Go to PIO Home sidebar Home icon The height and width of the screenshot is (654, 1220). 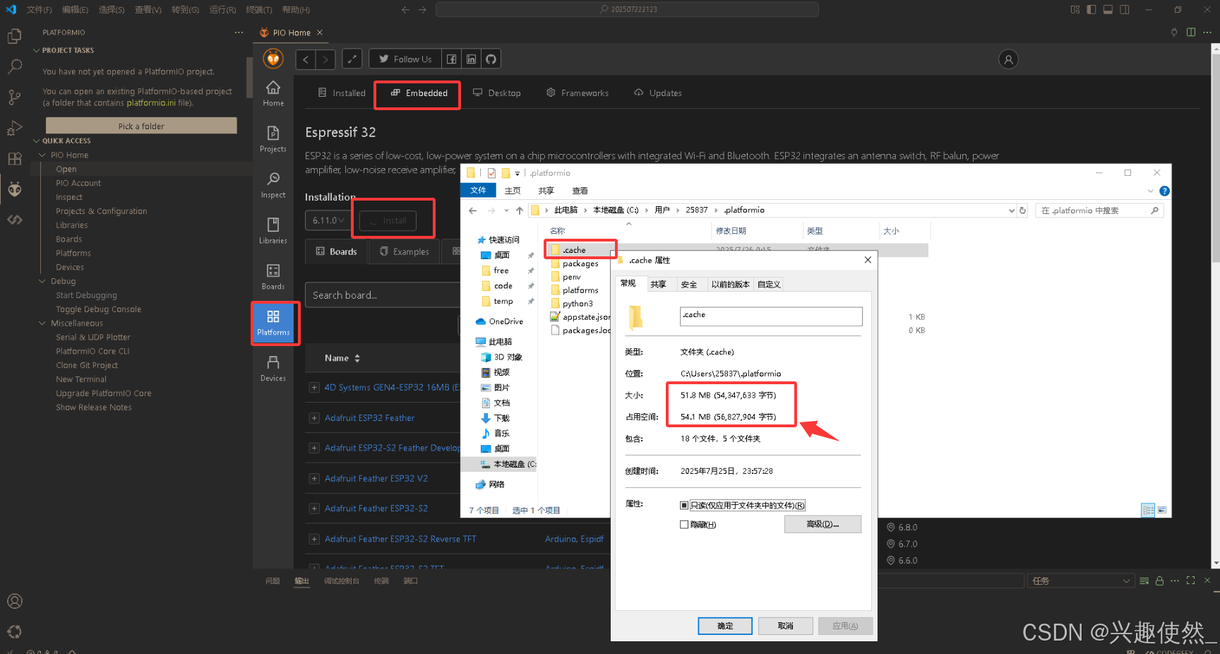(273, 93)
